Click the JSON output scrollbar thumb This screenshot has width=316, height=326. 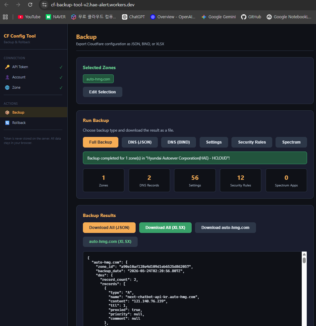point(304,260)
